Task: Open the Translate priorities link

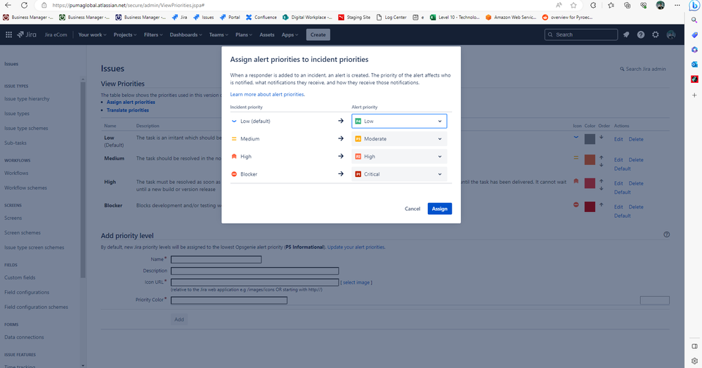Action: coord(128,110)
